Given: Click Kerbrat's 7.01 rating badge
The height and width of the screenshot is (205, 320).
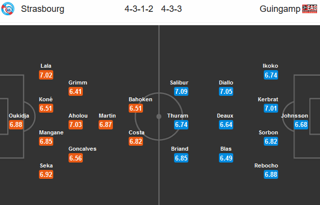Looking at the screenshot, I should pyautogui.click(x=271, y=108).
